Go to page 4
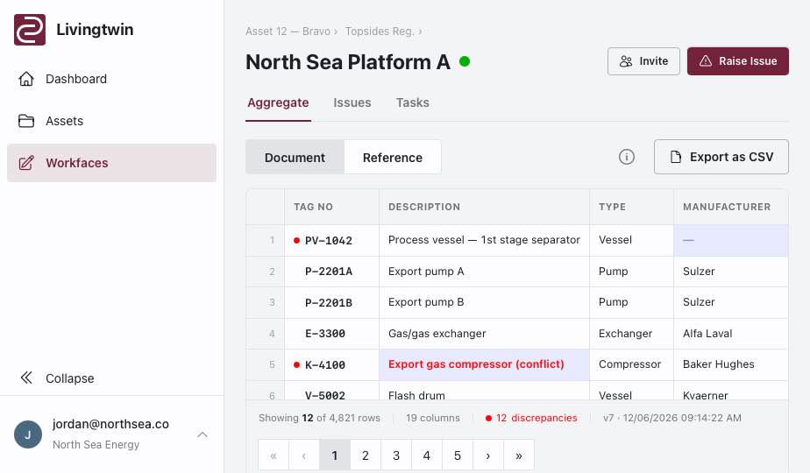Screen dimensions: 810x473 (427, 455)
